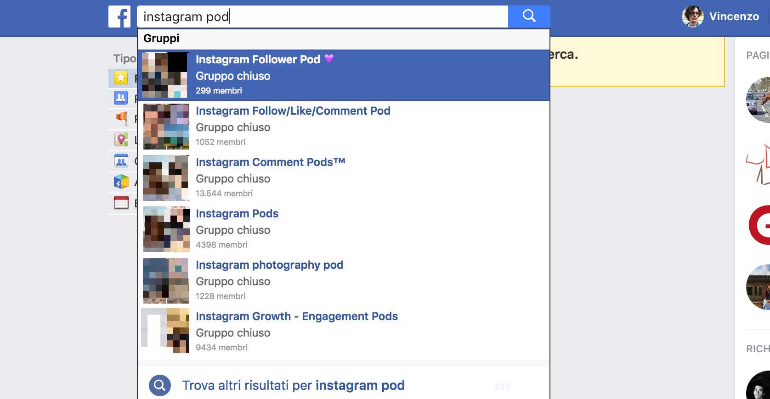Click the instagram pod search field
Image resolution: width=770 pixels, height=399 pixels.
(323, 17)
